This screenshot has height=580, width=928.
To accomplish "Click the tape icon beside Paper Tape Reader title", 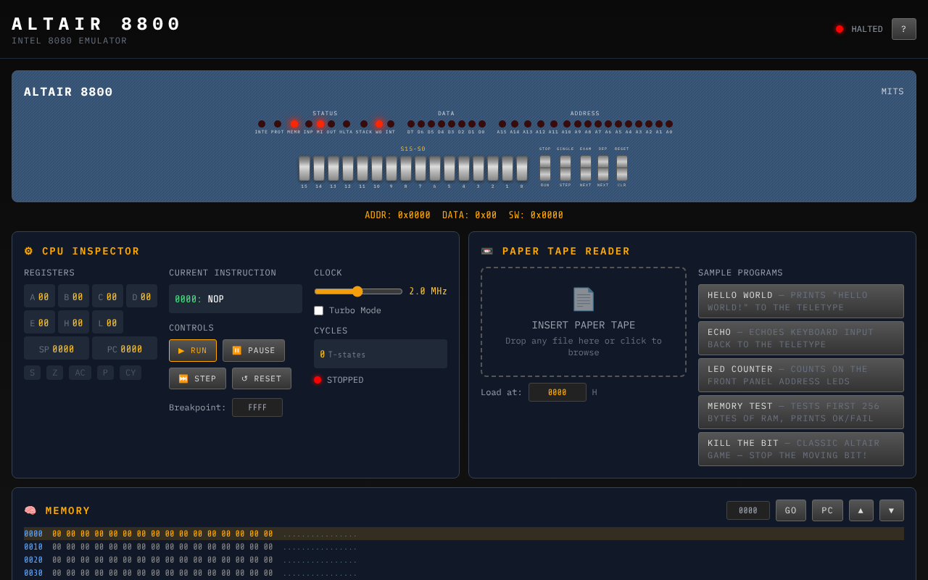I will [486, 251].
